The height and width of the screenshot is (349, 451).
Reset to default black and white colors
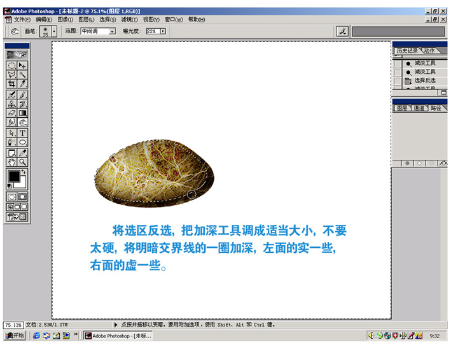10,186
